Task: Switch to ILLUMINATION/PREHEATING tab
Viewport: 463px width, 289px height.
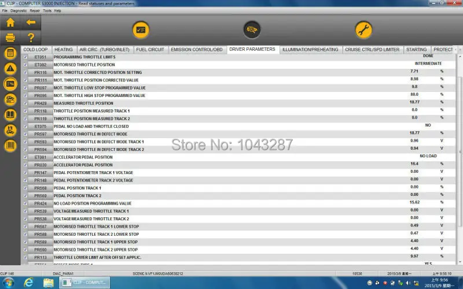Action: tap(310, 50)
